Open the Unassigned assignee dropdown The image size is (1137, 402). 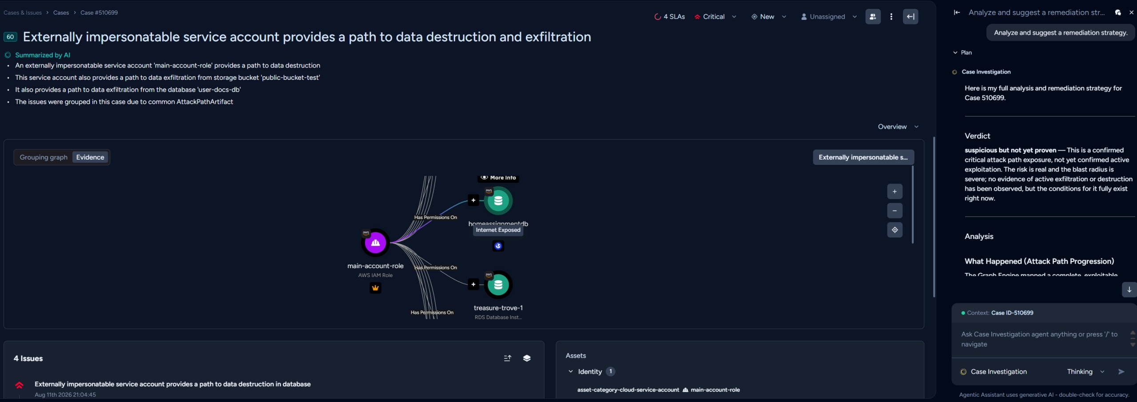tap(828, 17)
